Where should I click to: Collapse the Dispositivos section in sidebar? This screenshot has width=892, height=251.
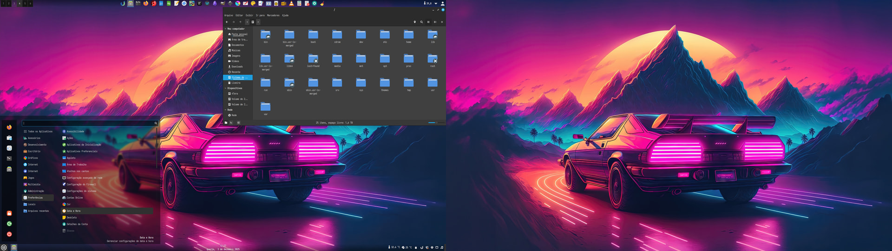pos(226,88)
